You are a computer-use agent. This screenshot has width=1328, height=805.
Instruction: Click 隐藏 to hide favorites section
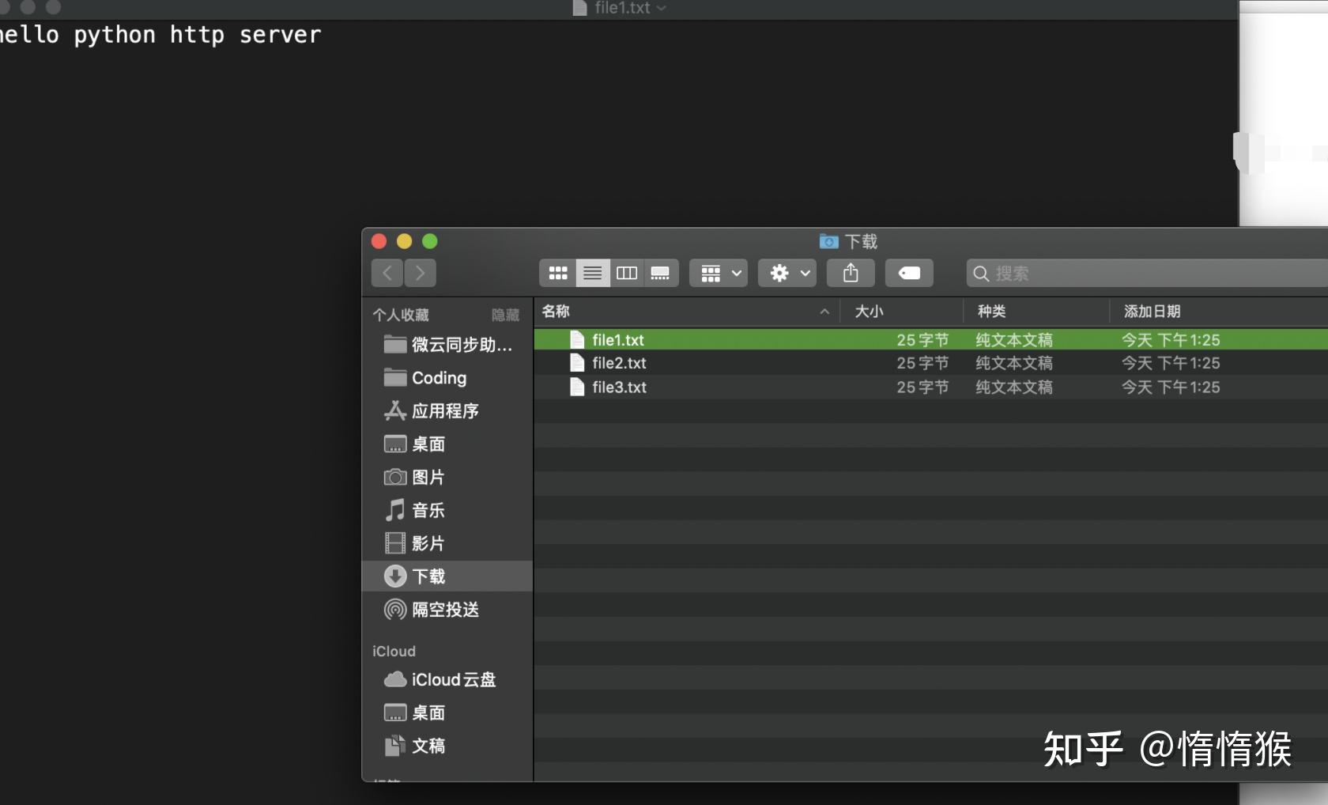505,315
